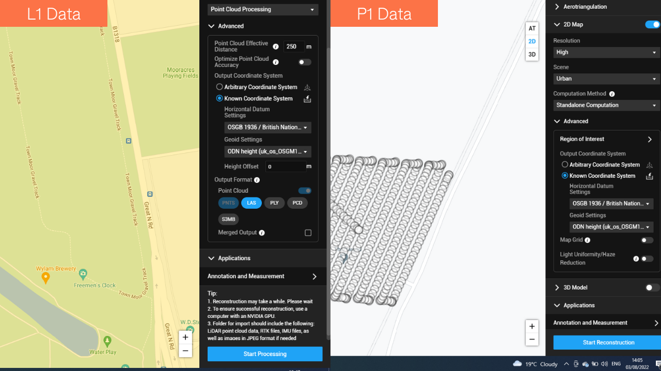Open L1 Geoid Settings dropdown
661x371 pixels.
(x=267, y=151)
